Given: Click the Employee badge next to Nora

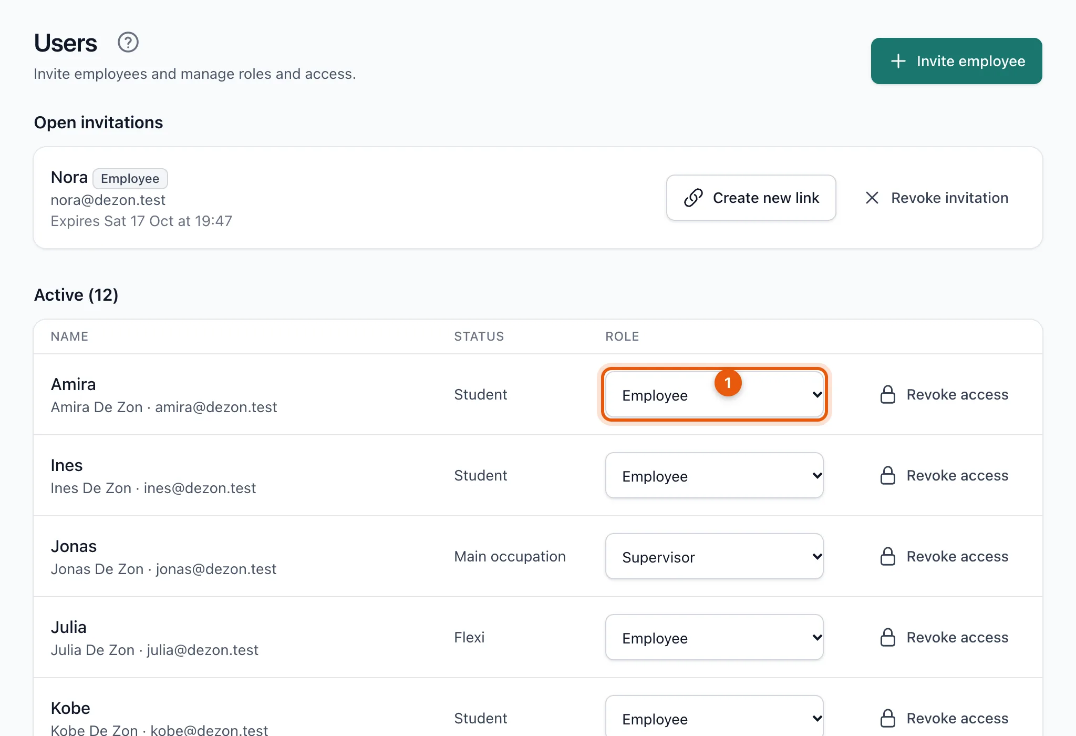Looking at the screenshot, I should [x=130, y=179].
